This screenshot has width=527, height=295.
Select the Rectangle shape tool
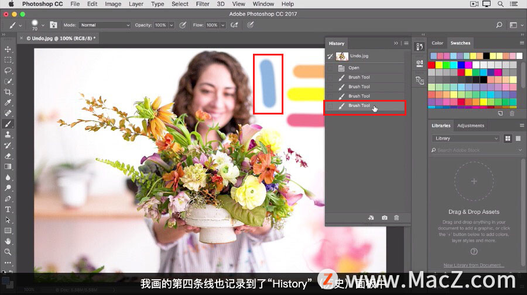pyautogui.click(x=8, y=231)
